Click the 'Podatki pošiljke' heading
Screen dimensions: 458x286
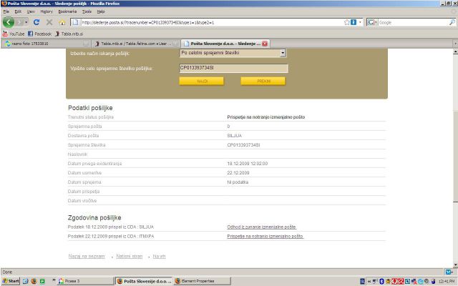pyautogui.click(x=90, y=108)
